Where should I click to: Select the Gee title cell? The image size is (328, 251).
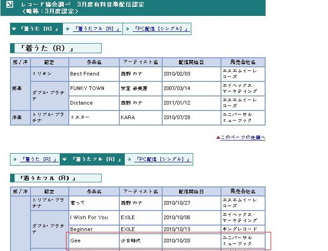(94, 241)
